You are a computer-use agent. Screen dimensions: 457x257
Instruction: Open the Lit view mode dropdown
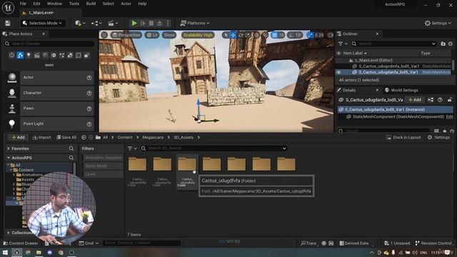[x=152, y=35]
